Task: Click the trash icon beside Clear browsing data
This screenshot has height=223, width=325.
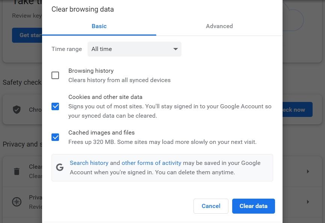Action: [x=16, y=171]
